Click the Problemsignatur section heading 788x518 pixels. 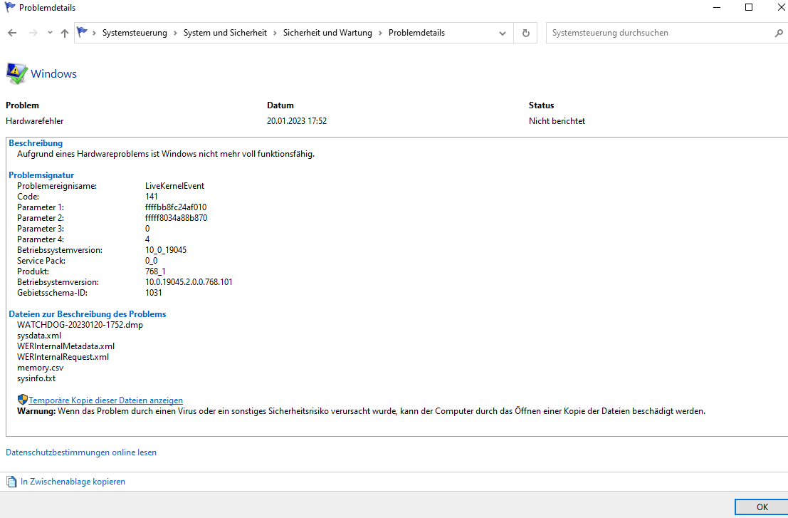coord(41,175)
